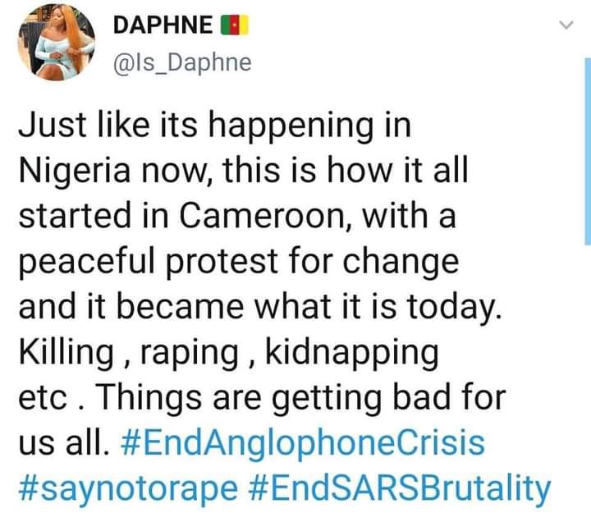The width and height of the screenshot is (591, 522).
Task: Open DAPHNE's round profile picture
Action: click(x=57, y=42)
